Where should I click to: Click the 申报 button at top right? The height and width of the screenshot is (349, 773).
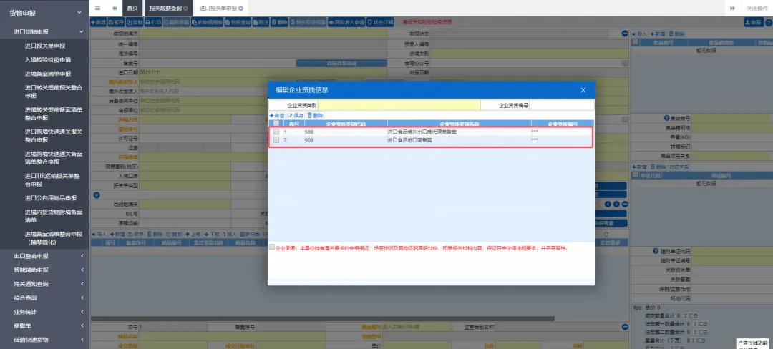point(752,23)
